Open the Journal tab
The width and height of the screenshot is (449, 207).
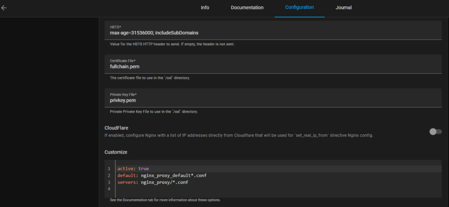(343, 8)
